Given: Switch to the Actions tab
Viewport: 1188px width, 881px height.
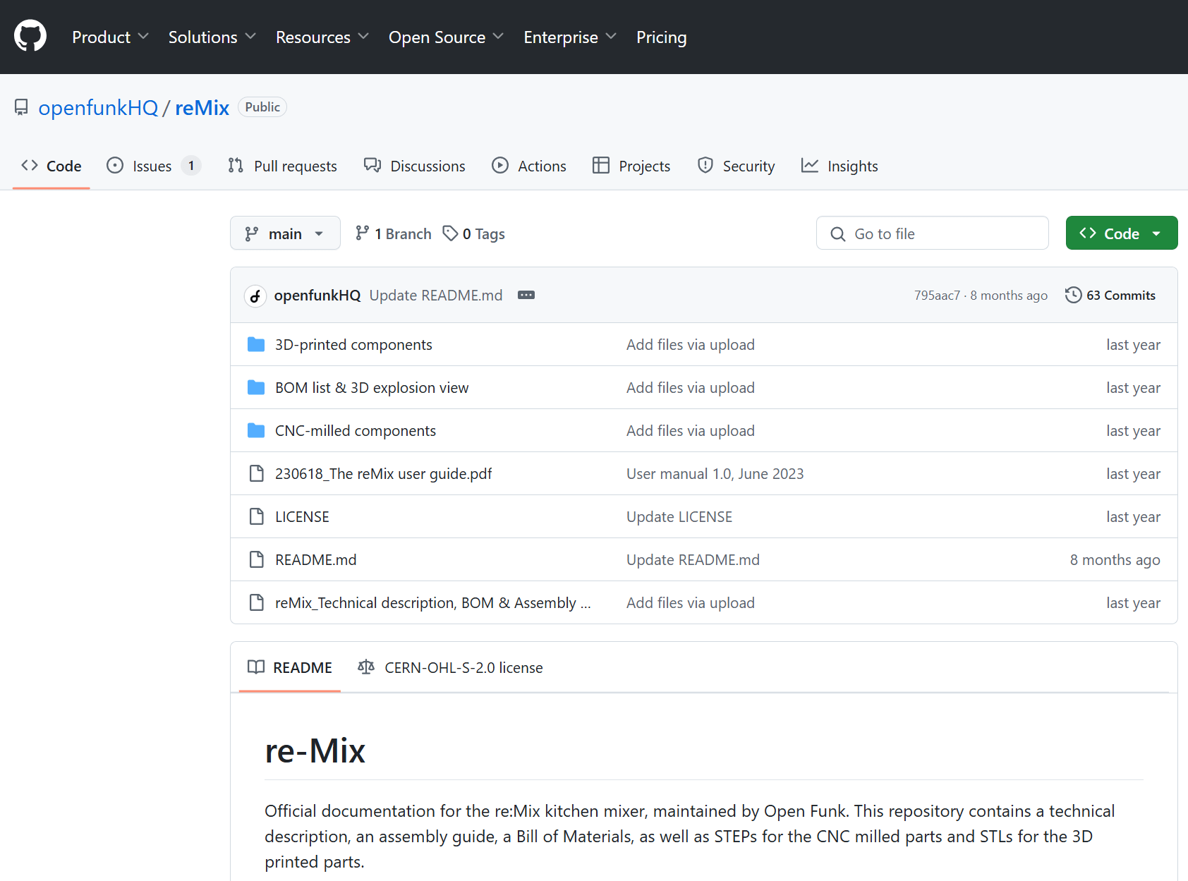Looking at the screenshot, I should tap(529, 166).
